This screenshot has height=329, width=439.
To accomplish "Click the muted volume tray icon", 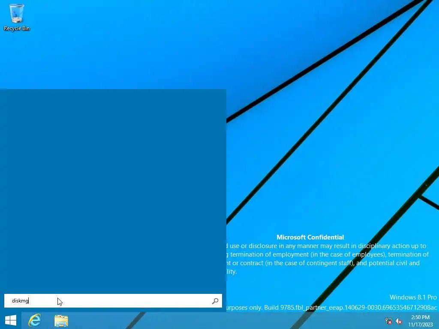I will (x=399, y=321).
